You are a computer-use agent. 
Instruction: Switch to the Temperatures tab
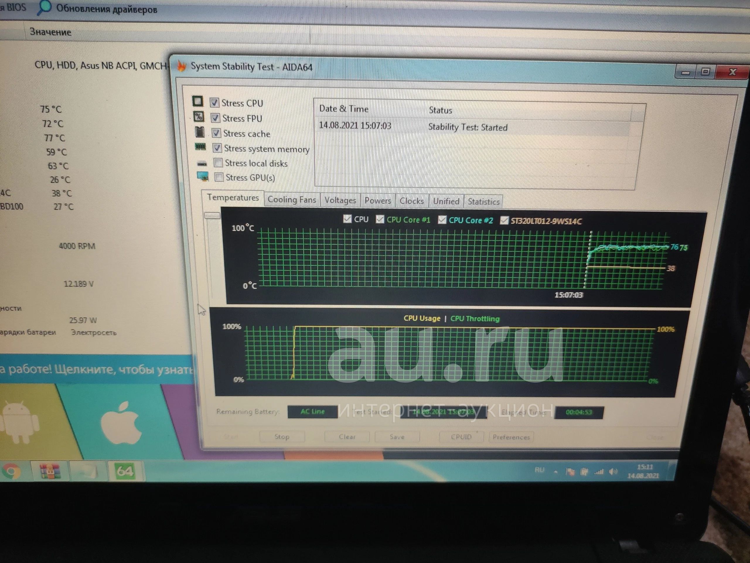point(233,197)
